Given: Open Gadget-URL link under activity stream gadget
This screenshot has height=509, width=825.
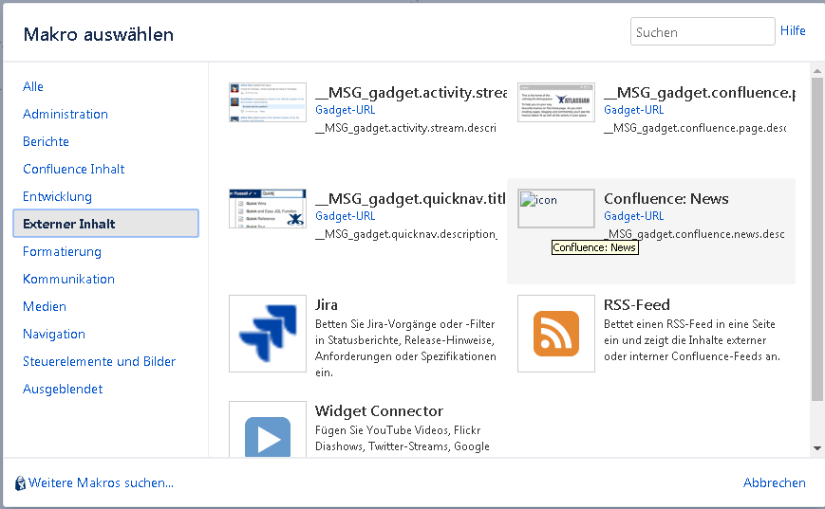Looking at the screenshot, I should pyautogui.click(x=346, y=110).
